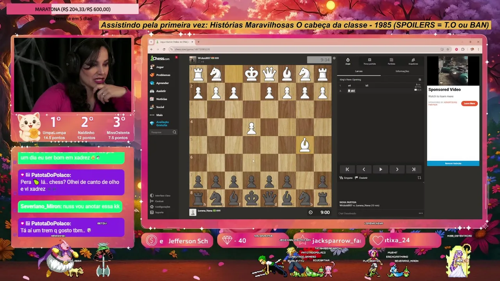
Task: Open the chat options three-dot menu
Action: (x=420, y=213)
